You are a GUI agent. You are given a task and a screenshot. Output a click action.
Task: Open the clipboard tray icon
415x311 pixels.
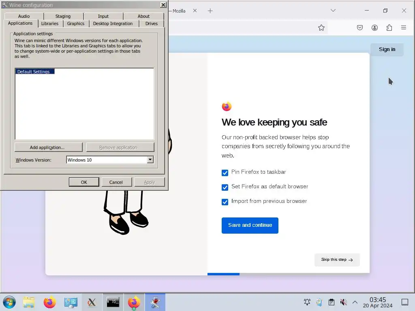[332, 302]
